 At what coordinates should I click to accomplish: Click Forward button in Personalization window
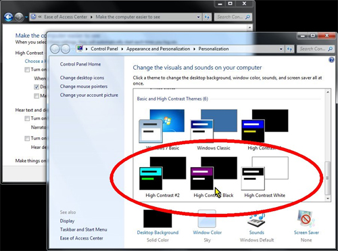click(66, 49)
